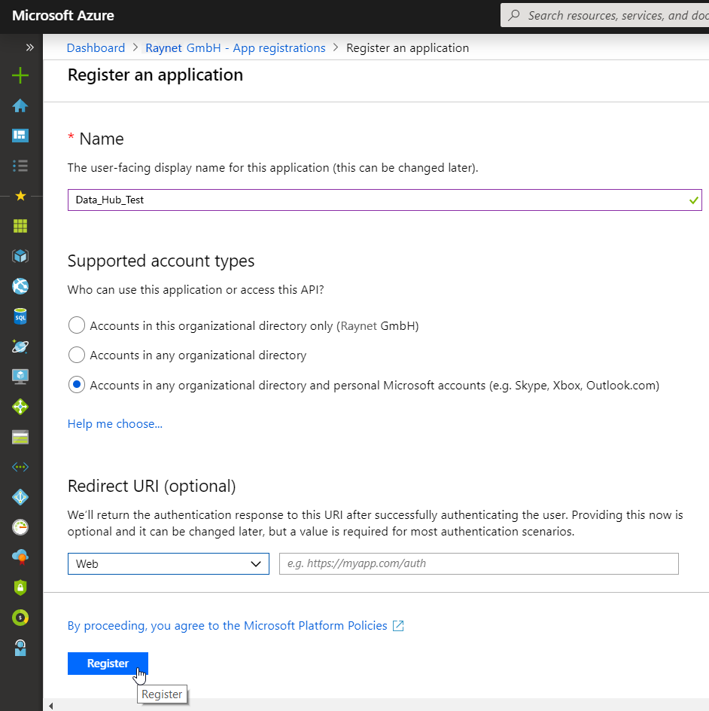709x711 pixels.
Task: Select accounts in this organizational directory only
Action: pos(76,325)
